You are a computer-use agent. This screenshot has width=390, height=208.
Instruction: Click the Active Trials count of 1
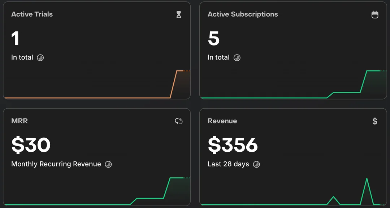15,38
